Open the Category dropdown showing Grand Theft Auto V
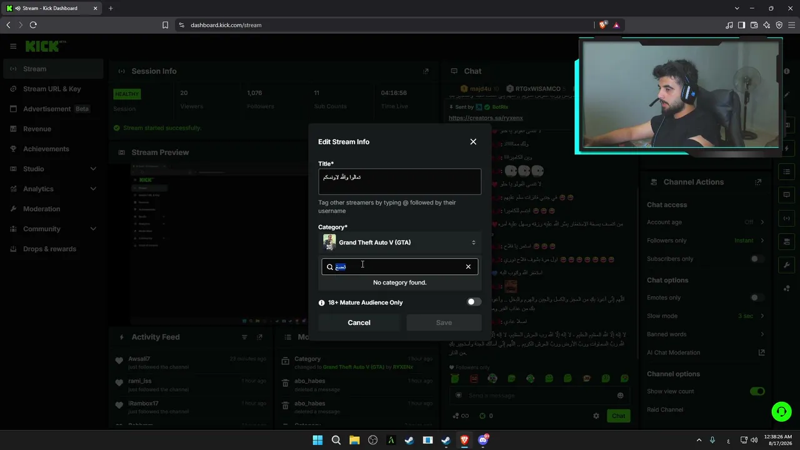Screen dimensions: 800x450 (400, 242)
